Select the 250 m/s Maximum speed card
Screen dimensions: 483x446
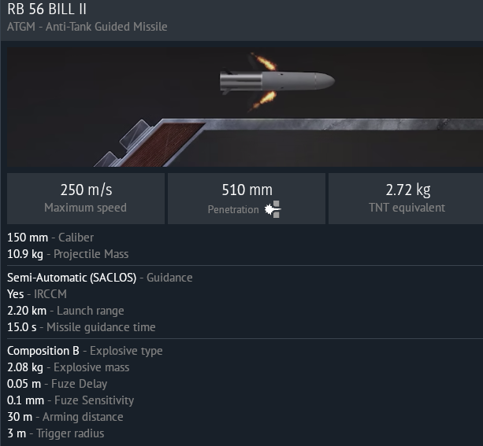86,198
